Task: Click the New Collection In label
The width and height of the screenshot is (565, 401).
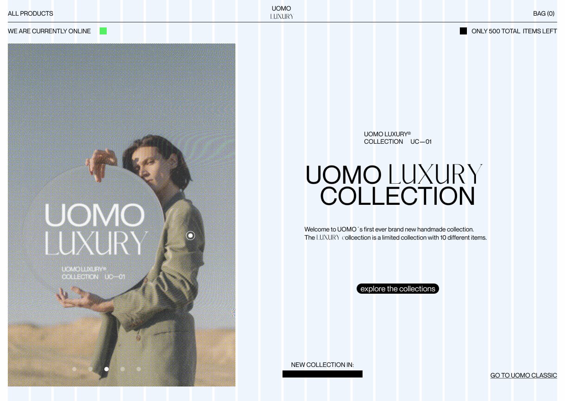Action: (x=322, y=365)
